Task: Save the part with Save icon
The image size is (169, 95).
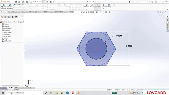Action: tap(27, 2)
